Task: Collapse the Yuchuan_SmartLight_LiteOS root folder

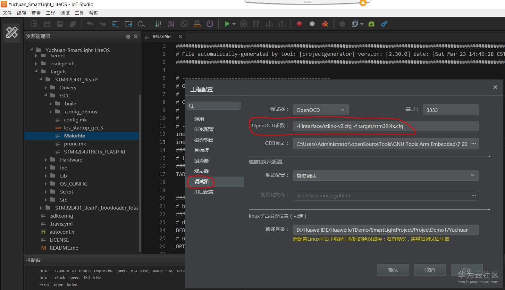Action: pos(31,50)
